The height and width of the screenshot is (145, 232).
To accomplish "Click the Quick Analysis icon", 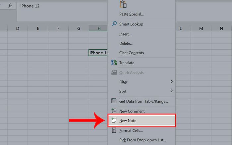I will tap(114, 72).
